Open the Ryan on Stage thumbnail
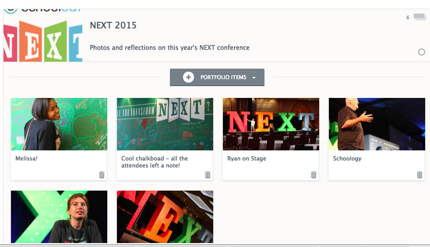 (271, 124)
